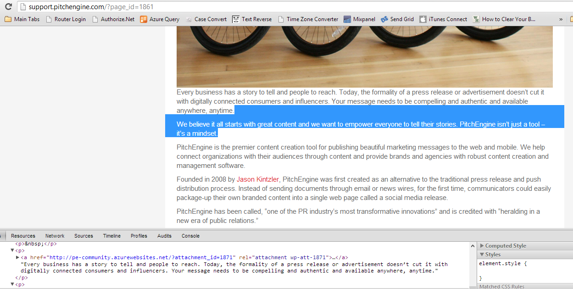Switch to the Audits devtools tab
The width and height of the screenshot is (573, 289).
pyautogui.click(x=164, y=236)
